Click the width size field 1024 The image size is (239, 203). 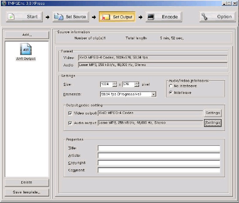[106, 84]
